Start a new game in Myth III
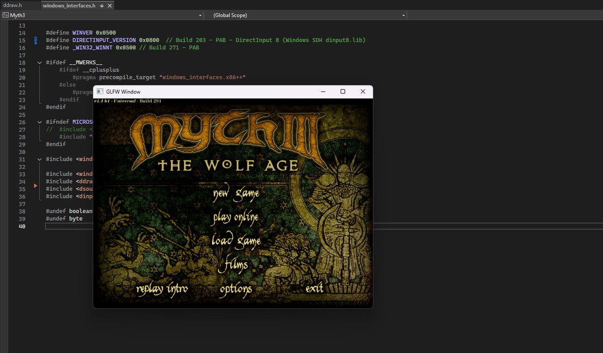The width and height of the screenshot is (603, 353). point(236,194)
